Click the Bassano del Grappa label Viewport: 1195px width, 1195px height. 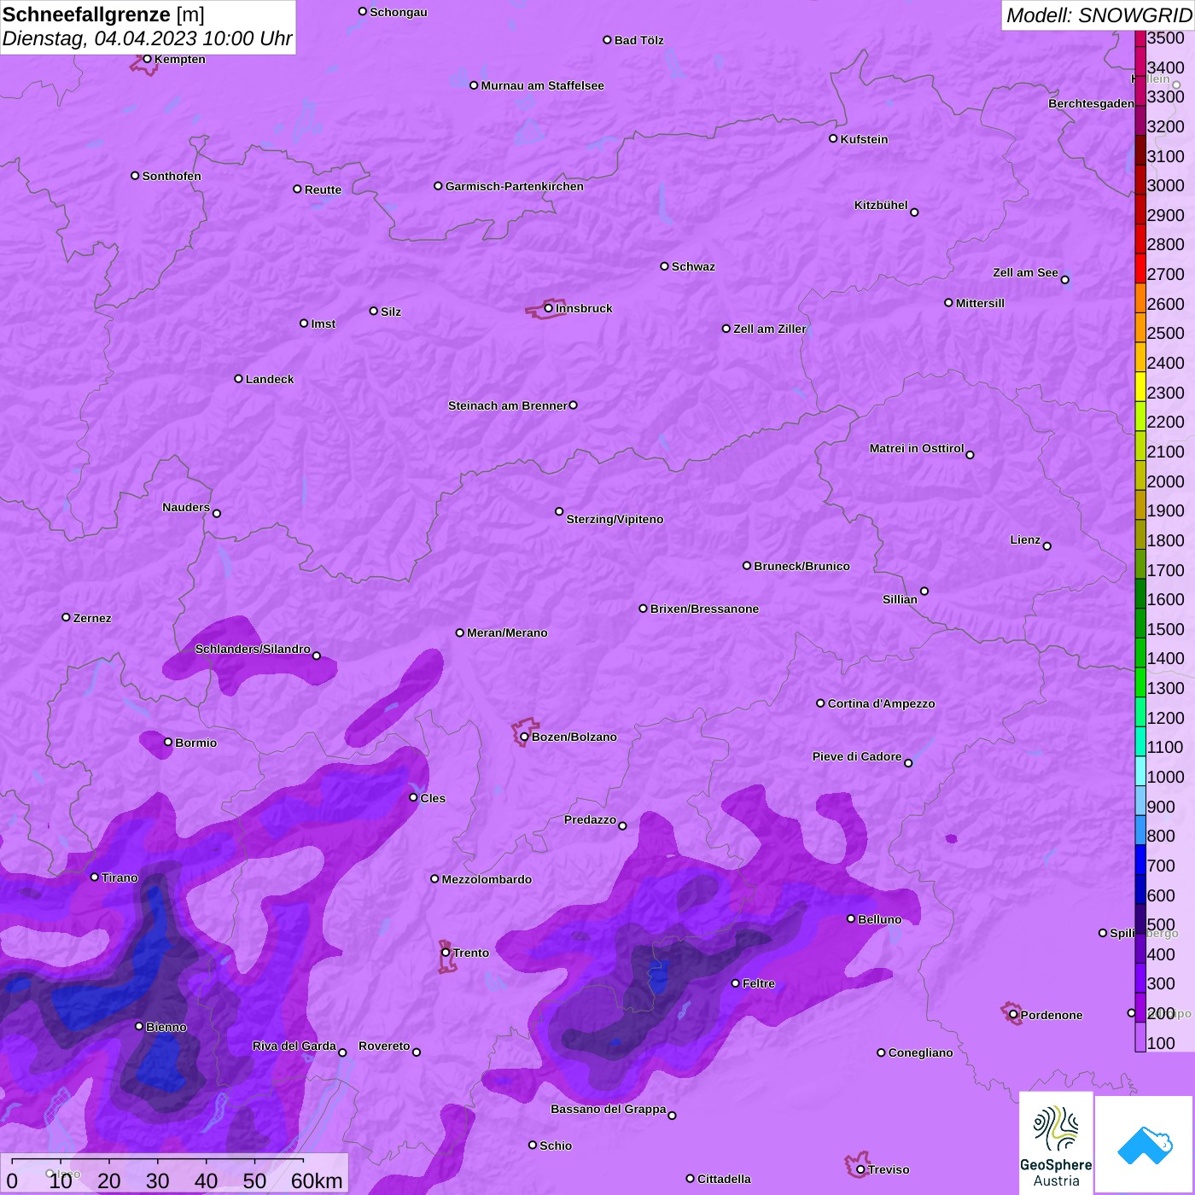pyautogui.click(x=608, y=1109)
